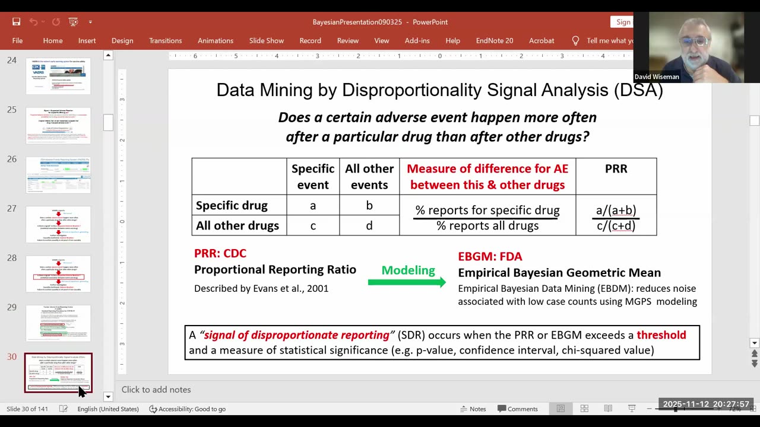
Task: Start Slide Show icon in status bar
Action: 632,409
